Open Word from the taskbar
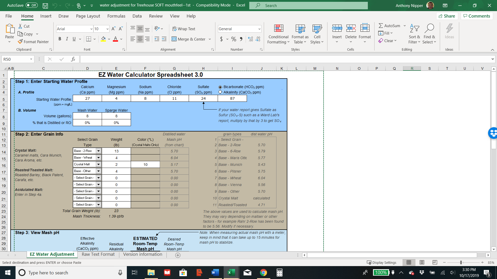This screenshot has width=497, height=279. point(215,273)
